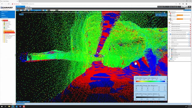The height and width of the screenshot is (108, 192).
Task: Click the horizontal scrollbar under the tree panel
Action: tap(7, 104)
